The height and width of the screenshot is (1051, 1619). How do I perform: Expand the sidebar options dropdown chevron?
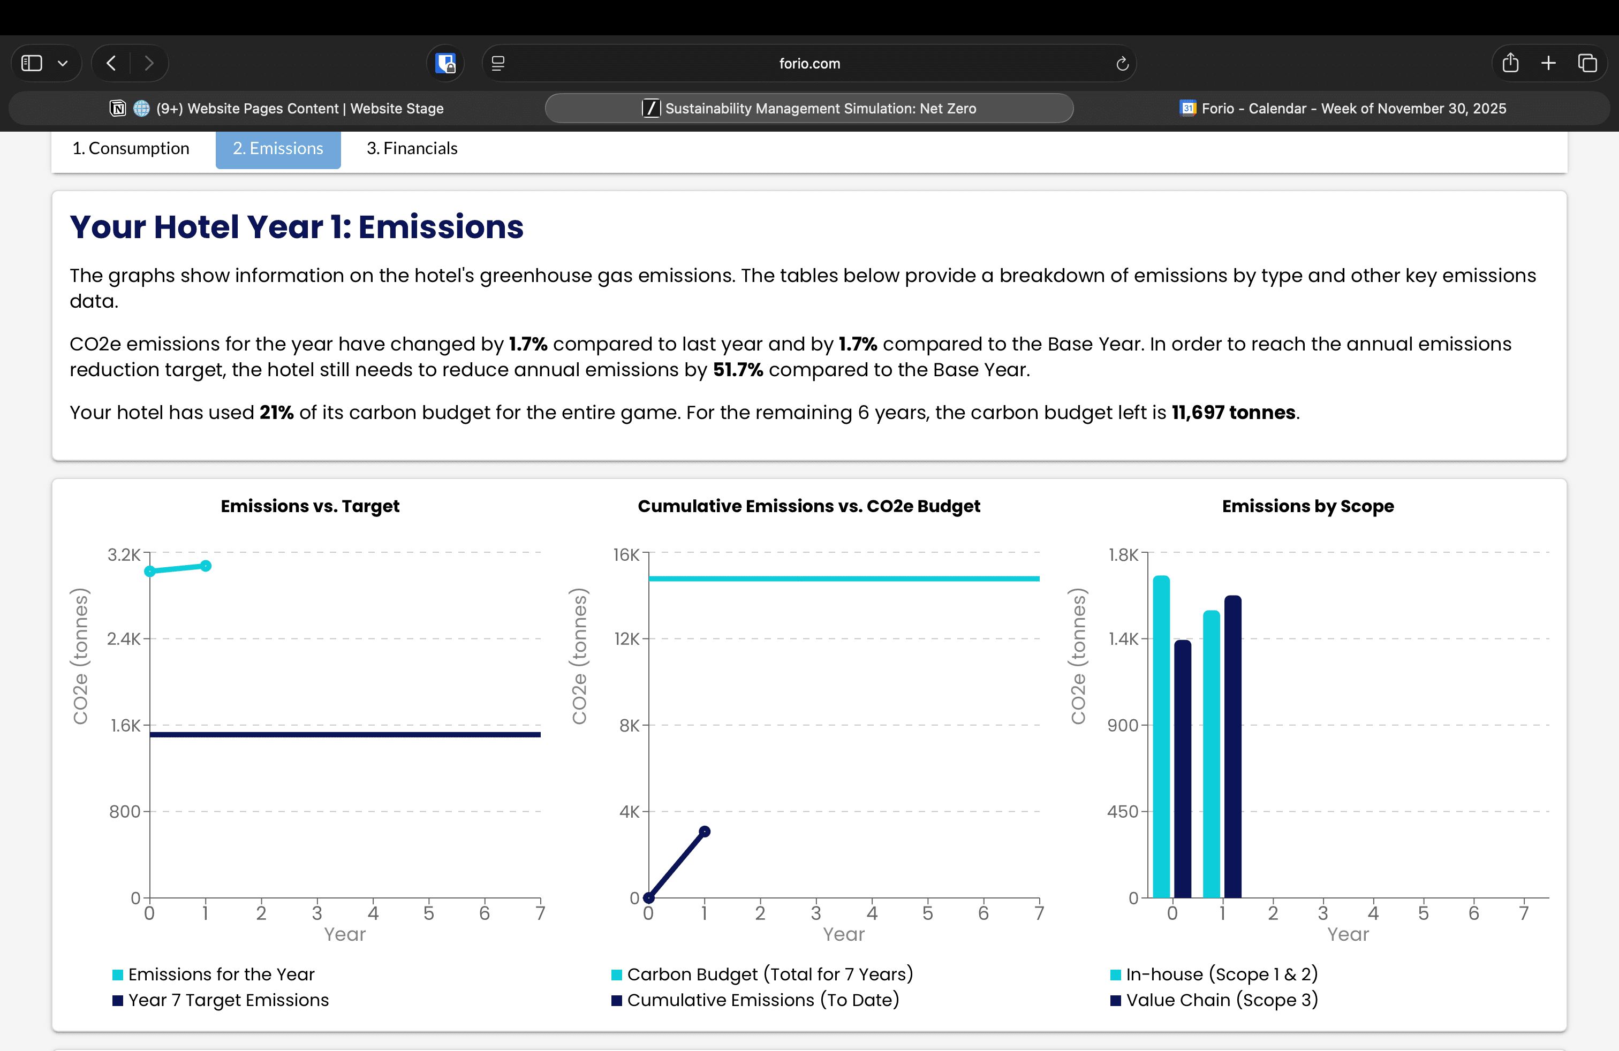point(63,63)
